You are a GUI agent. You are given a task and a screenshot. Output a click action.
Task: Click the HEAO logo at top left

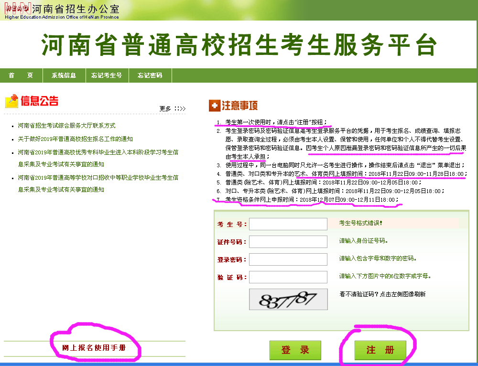click(x=18, y=9)
